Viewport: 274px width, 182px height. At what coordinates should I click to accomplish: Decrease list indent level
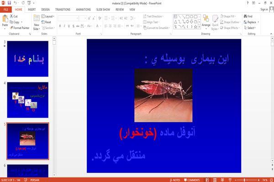click(121, 18)
